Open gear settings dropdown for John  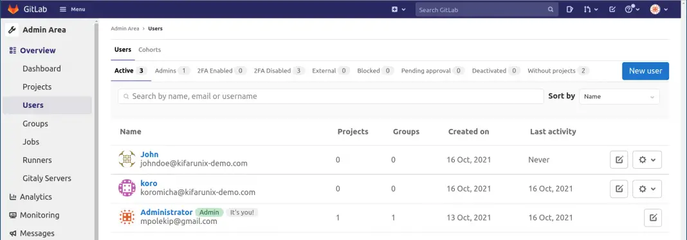(647, 160)
